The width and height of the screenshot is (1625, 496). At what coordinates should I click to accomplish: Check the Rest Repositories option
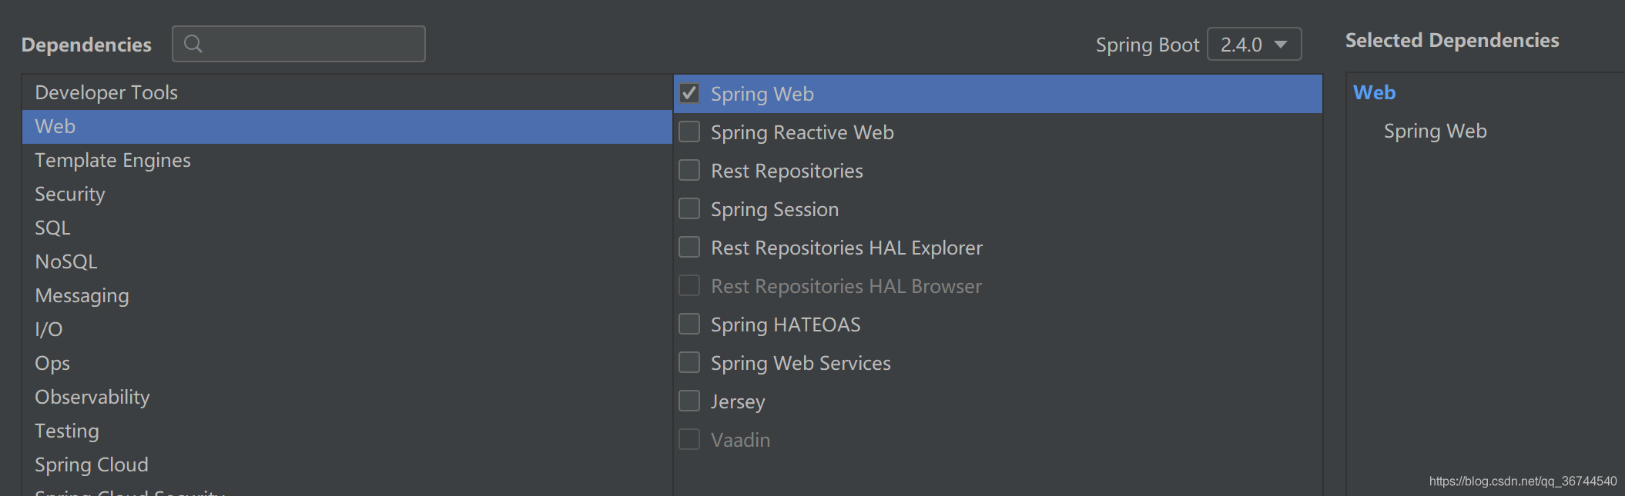(689, 171)
